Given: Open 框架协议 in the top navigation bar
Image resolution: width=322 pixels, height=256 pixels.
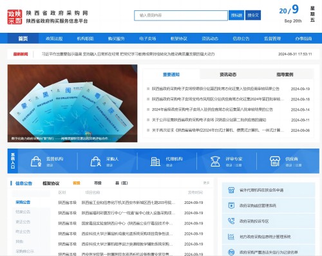Looking at the screenshot, I should pyautogui.click(x=179, y=39).
